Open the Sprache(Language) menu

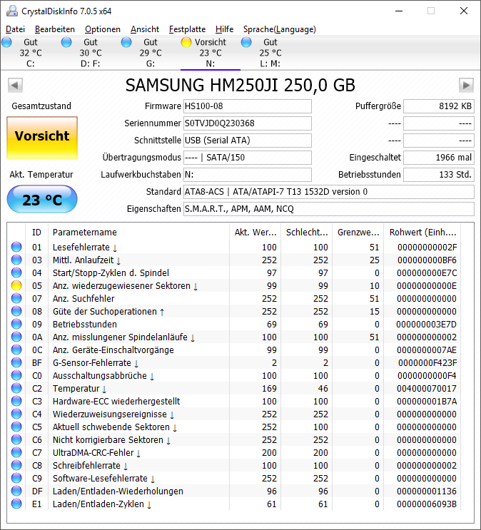[280, 29]
